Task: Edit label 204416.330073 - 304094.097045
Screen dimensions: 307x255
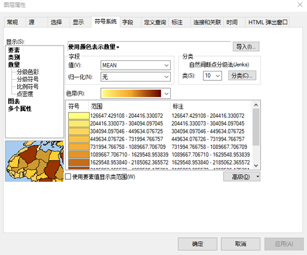Action: pos(208,124)
